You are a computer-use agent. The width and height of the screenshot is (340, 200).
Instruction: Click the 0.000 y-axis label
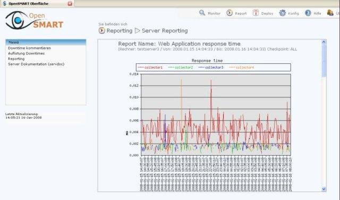134,155
